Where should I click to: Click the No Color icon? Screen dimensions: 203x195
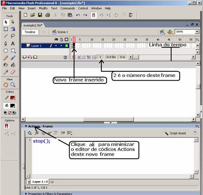tap(10, 113)
